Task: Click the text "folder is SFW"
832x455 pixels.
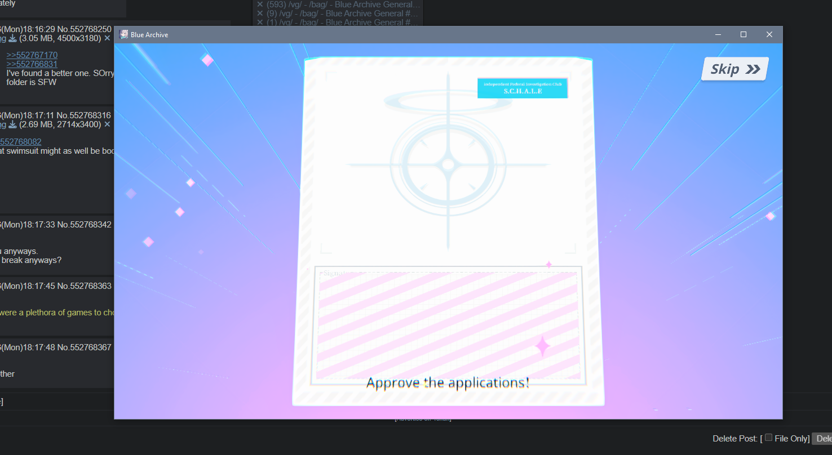Action: click(32, 82)
